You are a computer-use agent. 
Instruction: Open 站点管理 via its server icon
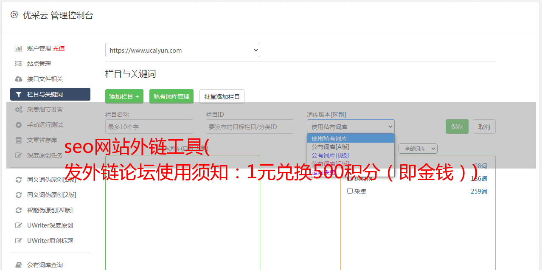pyautogui.click(x=18, y=64)
